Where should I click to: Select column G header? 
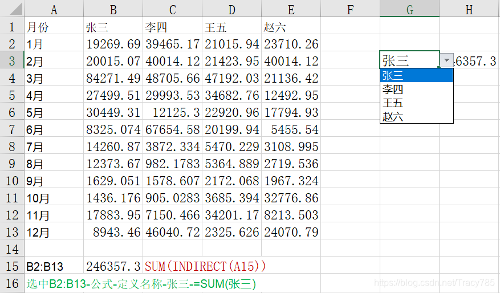[x=410, y=9]
